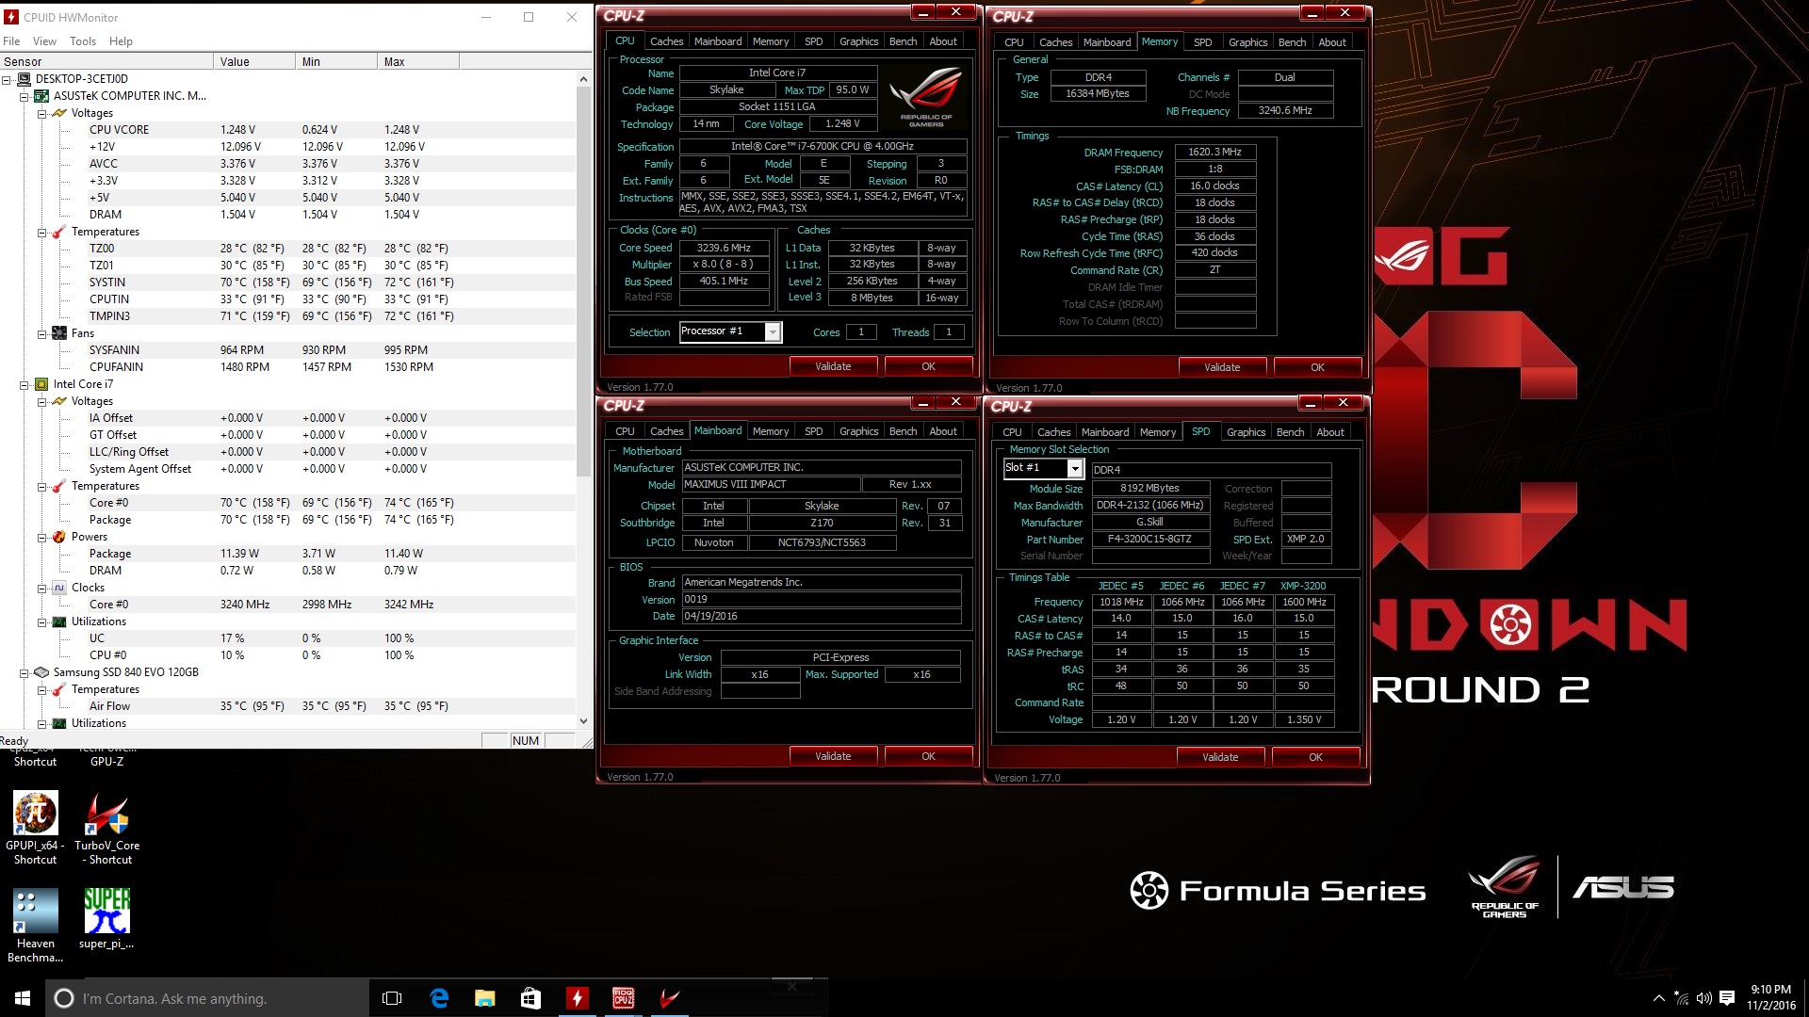Collapse the ASUSTeK COMPUTER INC. node
1809x1017 pixels.
click(24, 96)
